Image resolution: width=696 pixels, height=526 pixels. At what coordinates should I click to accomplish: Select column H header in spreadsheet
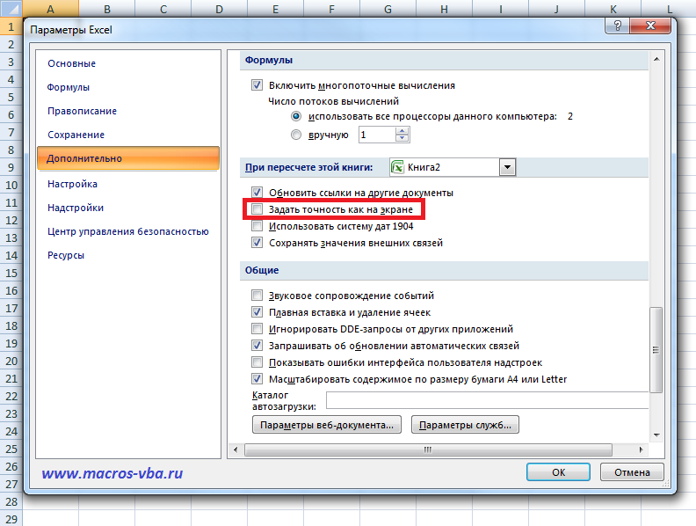click(444, 9)
